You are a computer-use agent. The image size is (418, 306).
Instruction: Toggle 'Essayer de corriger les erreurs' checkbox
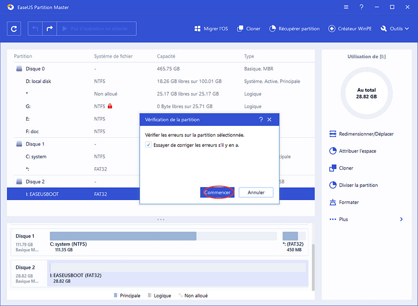click(148, 145)
